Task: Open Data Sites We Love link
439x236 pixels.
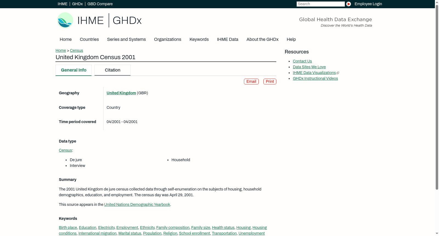Action: pos(309,67)
